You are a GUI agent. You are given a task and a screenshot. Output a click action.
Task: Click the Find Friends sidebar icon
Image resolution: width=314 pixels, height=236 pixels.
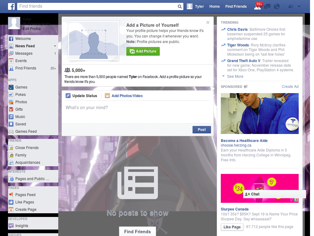tap(11, 68)
